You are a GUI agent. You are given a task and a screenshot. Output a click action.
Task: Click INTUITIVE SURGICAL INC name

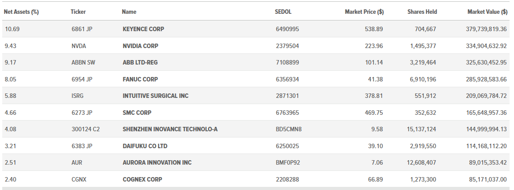click(156, 96)
